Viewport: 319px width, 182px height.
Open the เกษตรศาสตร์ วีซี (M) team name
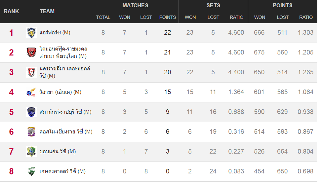pyautogui.click(x=62, y=171)
